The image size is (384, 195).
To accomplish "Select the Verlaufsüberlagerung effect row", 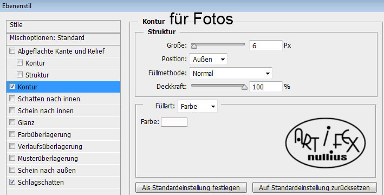I will pyautogui.click(x=63, y=146).
